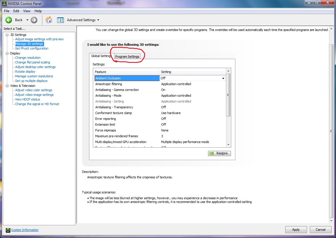Select Manage 3D settings task
Viewport: 336px width, 238px height.
29,44
